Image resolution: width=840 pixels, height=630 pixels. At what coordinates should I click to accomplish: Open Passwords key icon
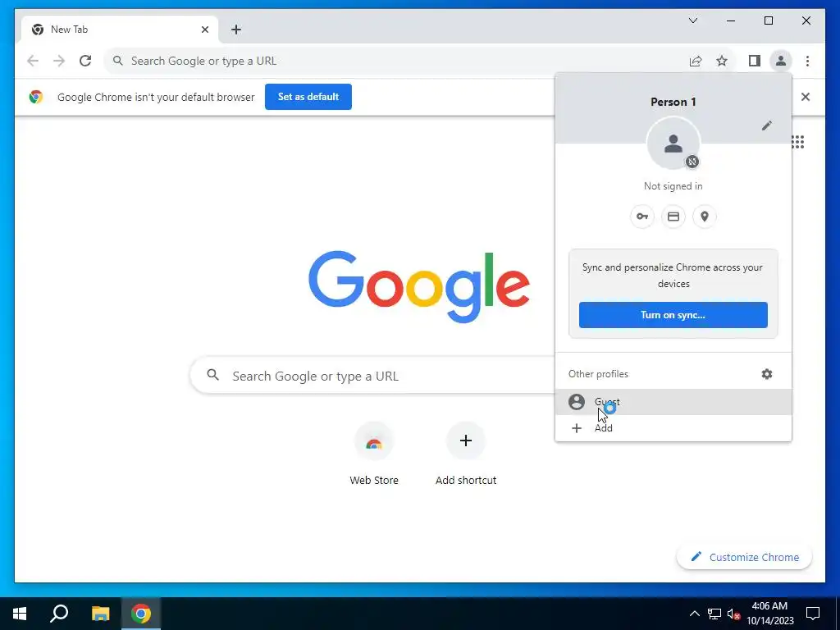click(x=641, y=217)
